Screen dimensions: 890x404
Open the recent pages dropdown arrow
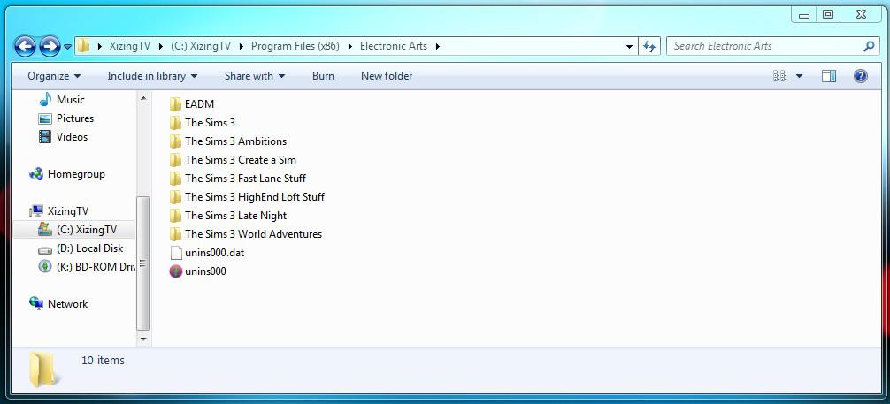pos(67,47)
